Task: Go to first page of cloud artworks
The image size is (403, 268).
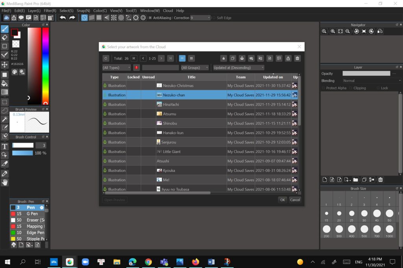Action: click(134, 58)
